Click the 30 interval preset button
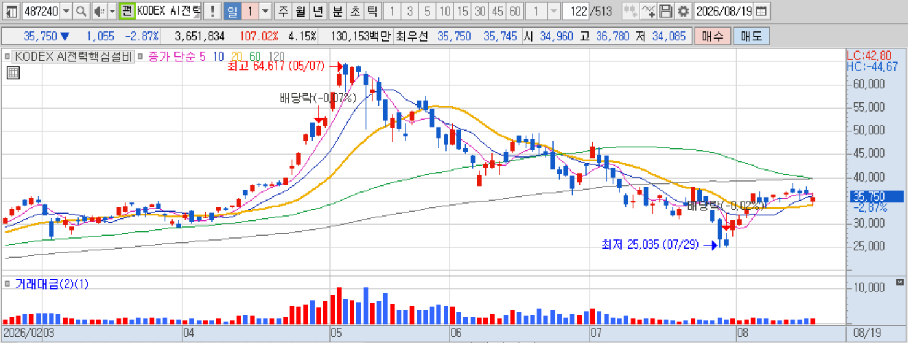The width and height of the screenshot is (908, 343). tap(480, 11)
